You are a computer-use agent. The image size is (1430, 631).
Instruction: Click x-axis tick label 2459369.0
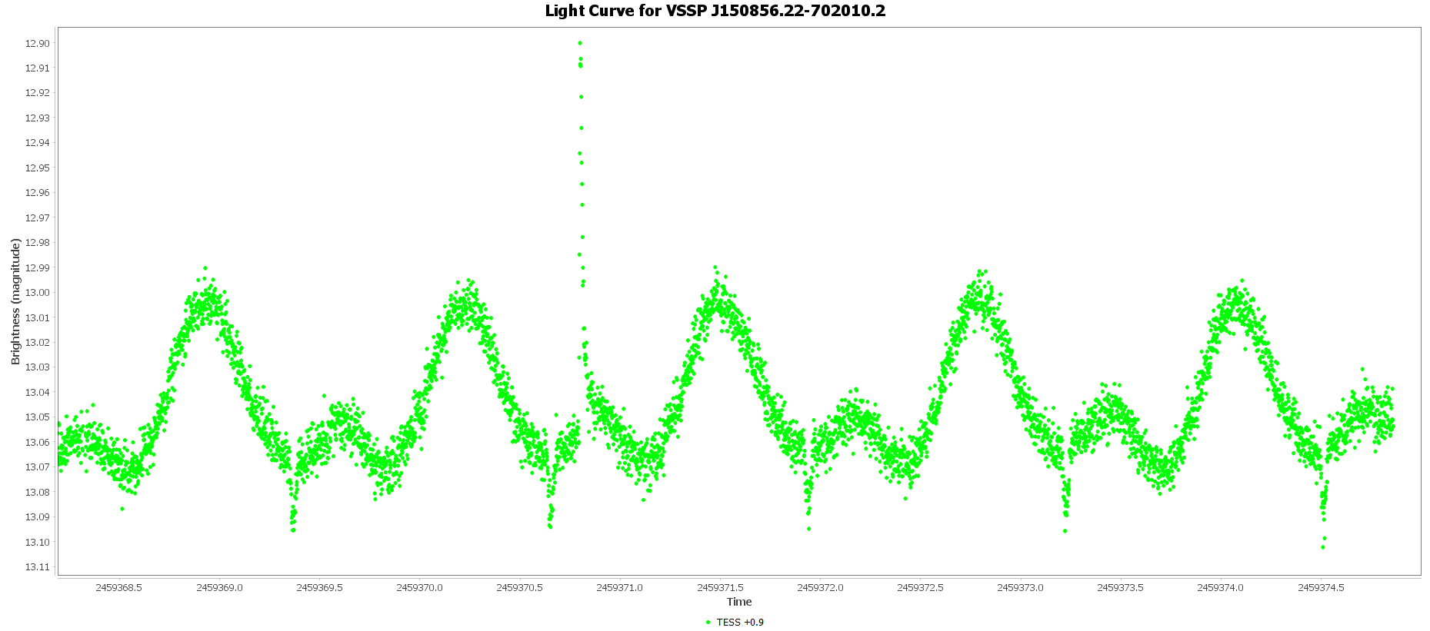point(219,587)
